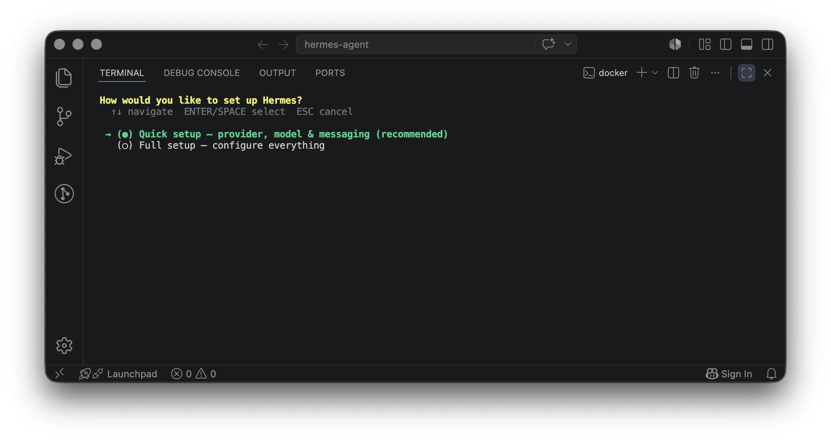Switch to the DEBUG CONSOLE tab
The height and width of the screenshot is (442, 831).
202,73
